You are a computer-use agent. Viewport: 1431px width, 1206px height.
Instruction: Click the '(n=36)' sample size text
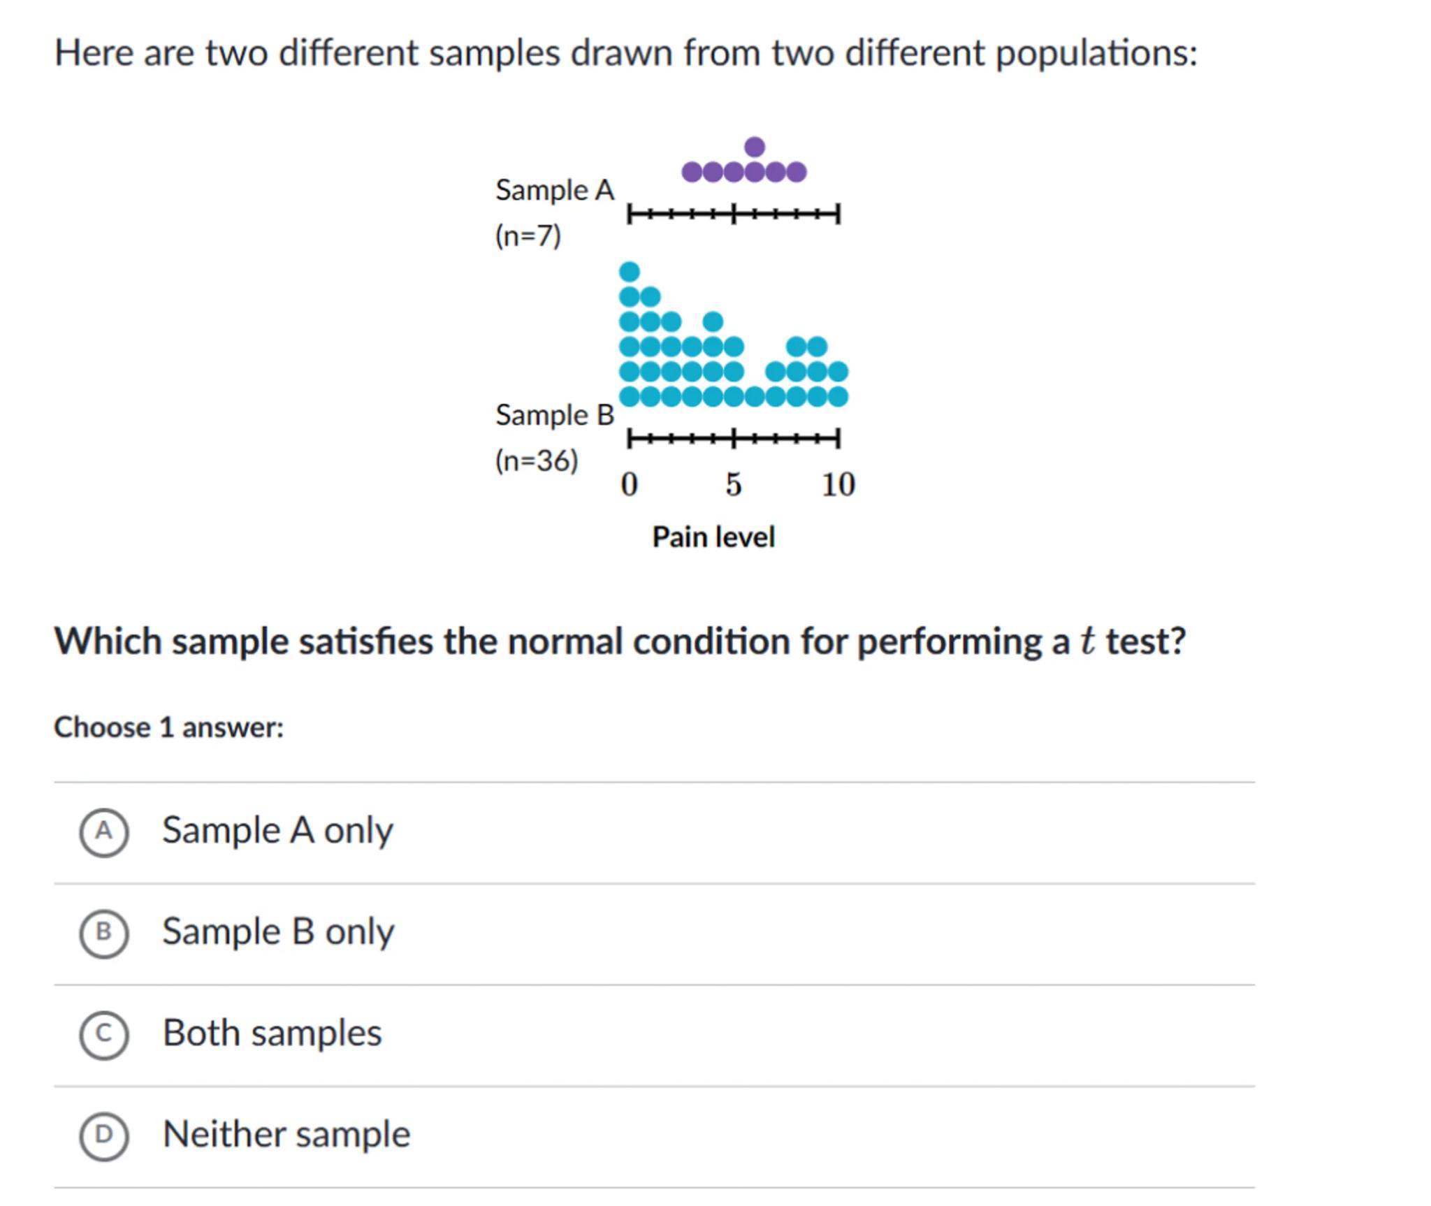[537, 460]
